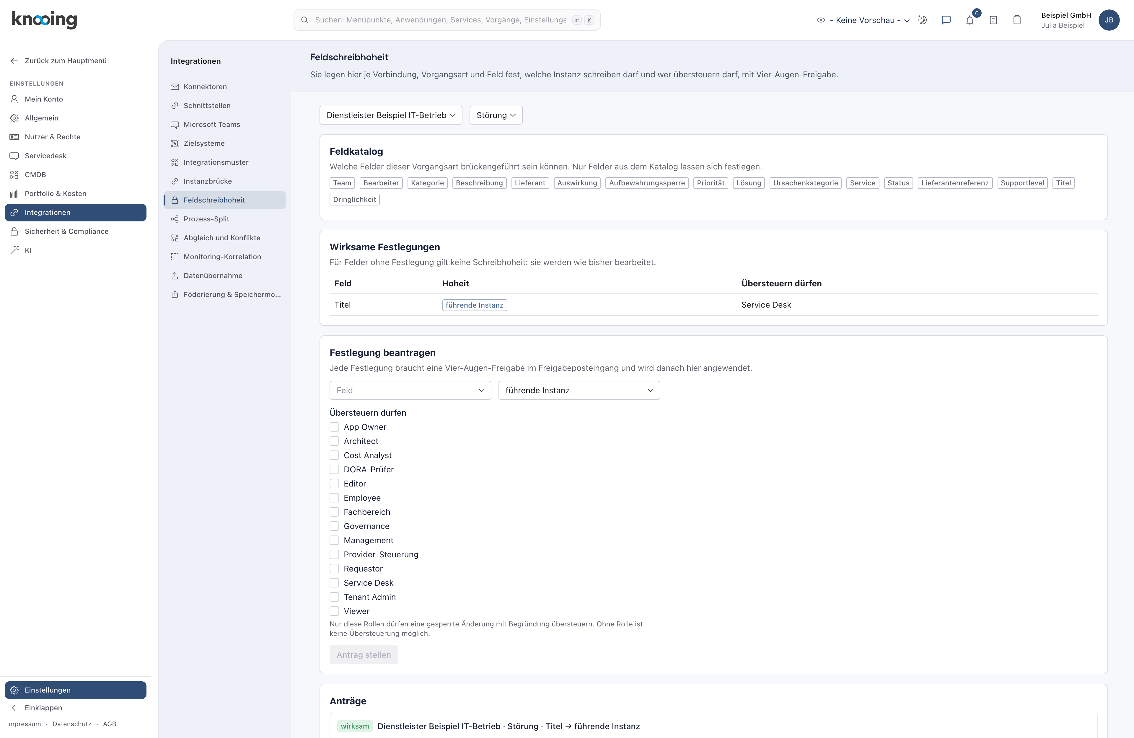Click the JB user avatar
The image size is (1134, 738).
coord(1109,20)
